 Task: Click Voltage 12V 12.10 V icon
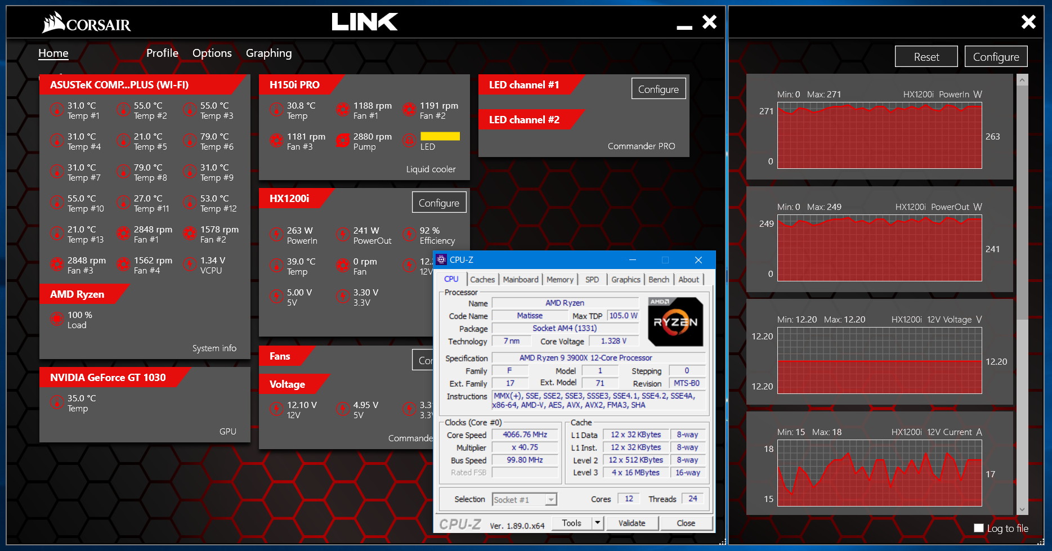pos(276,409)
